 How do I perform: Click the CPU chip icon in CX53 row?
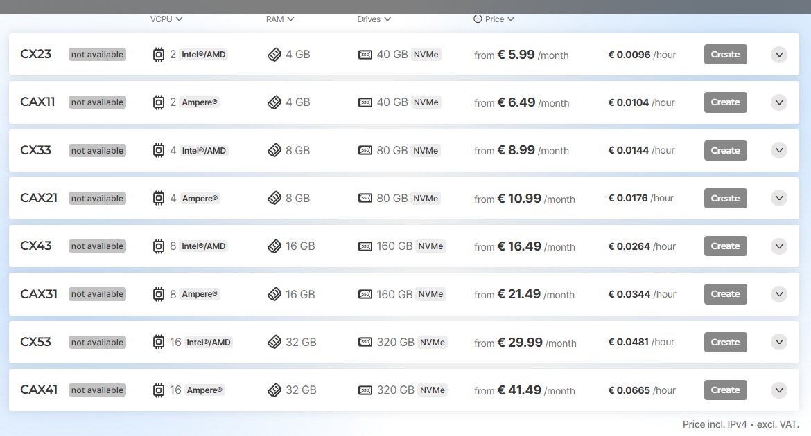pos(159,342)
